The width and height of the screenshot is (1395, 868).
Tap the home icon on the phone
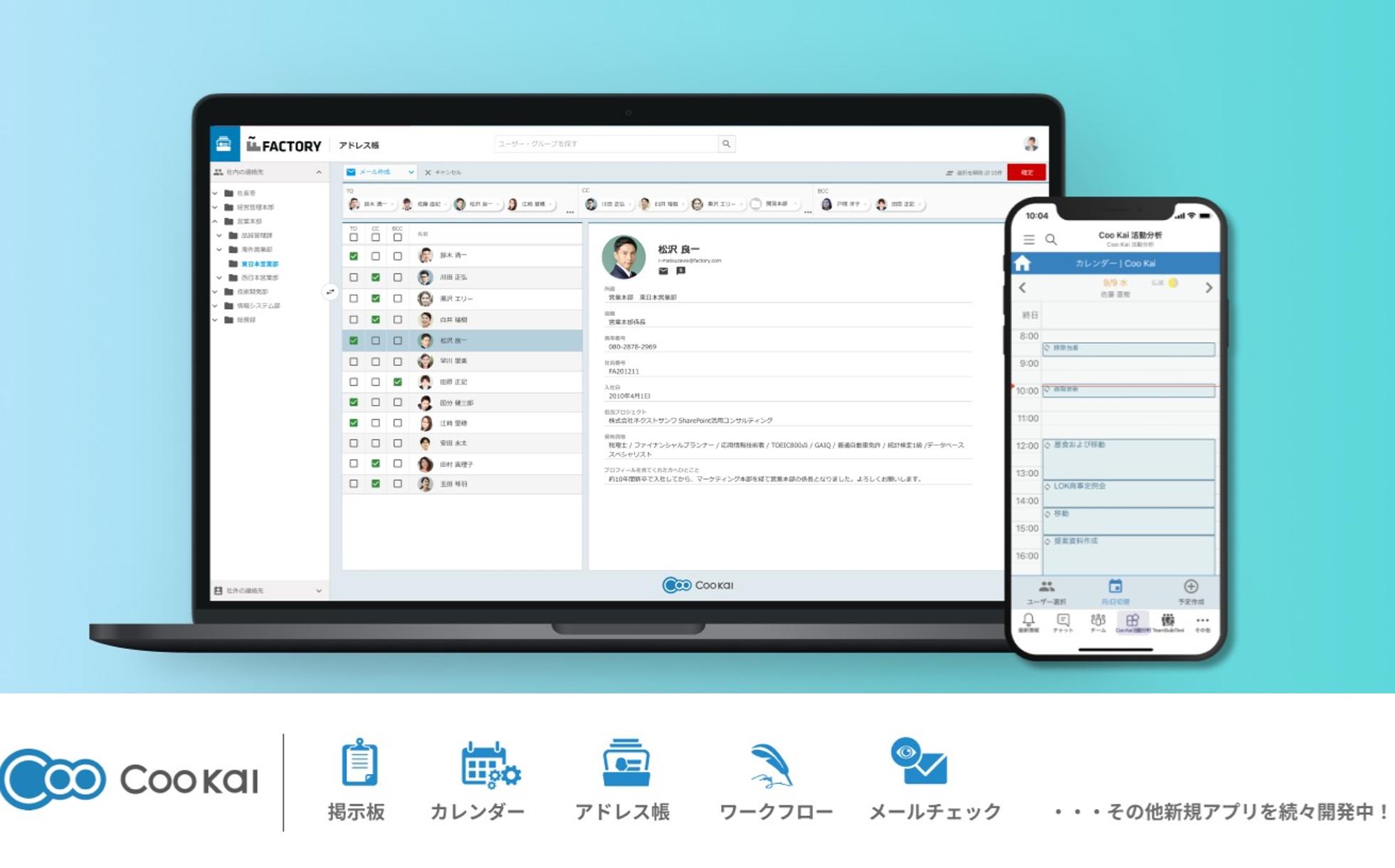click(1023, 263)
